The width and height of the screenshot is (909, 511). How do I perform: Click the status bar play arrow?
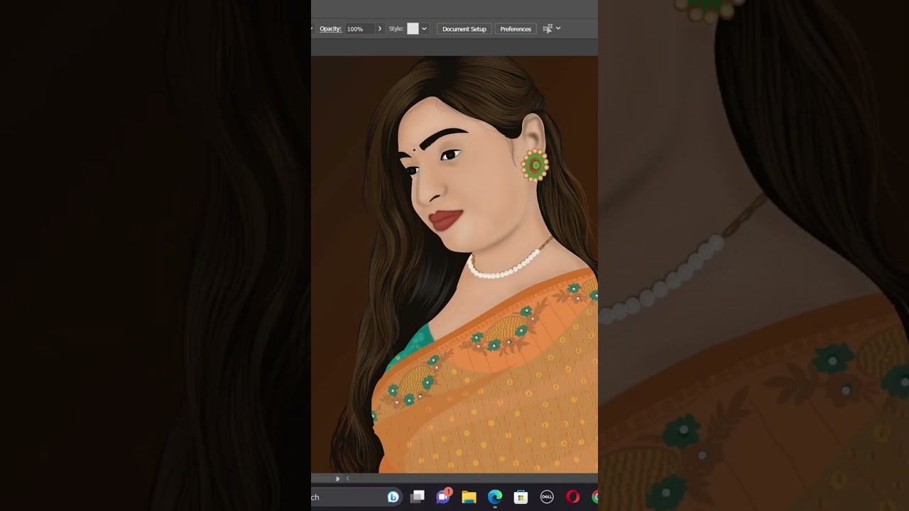coord(338,478)
